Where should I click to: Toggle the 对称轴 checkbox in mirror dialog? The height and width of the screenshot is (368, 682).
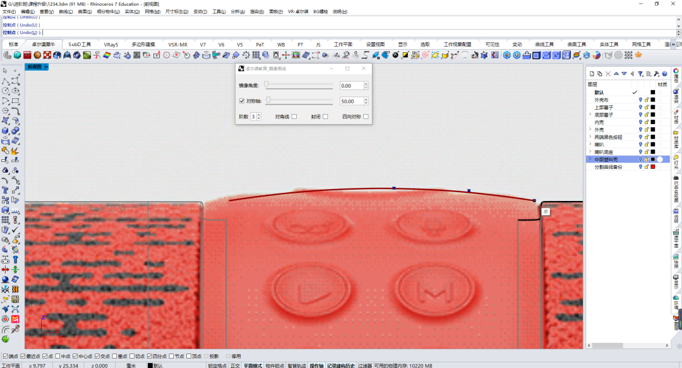(242, 101)
